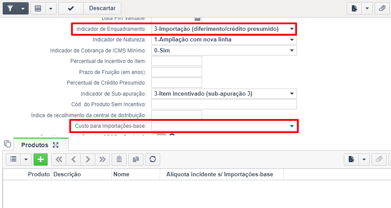Expand Produtos export options arrow

364,159
